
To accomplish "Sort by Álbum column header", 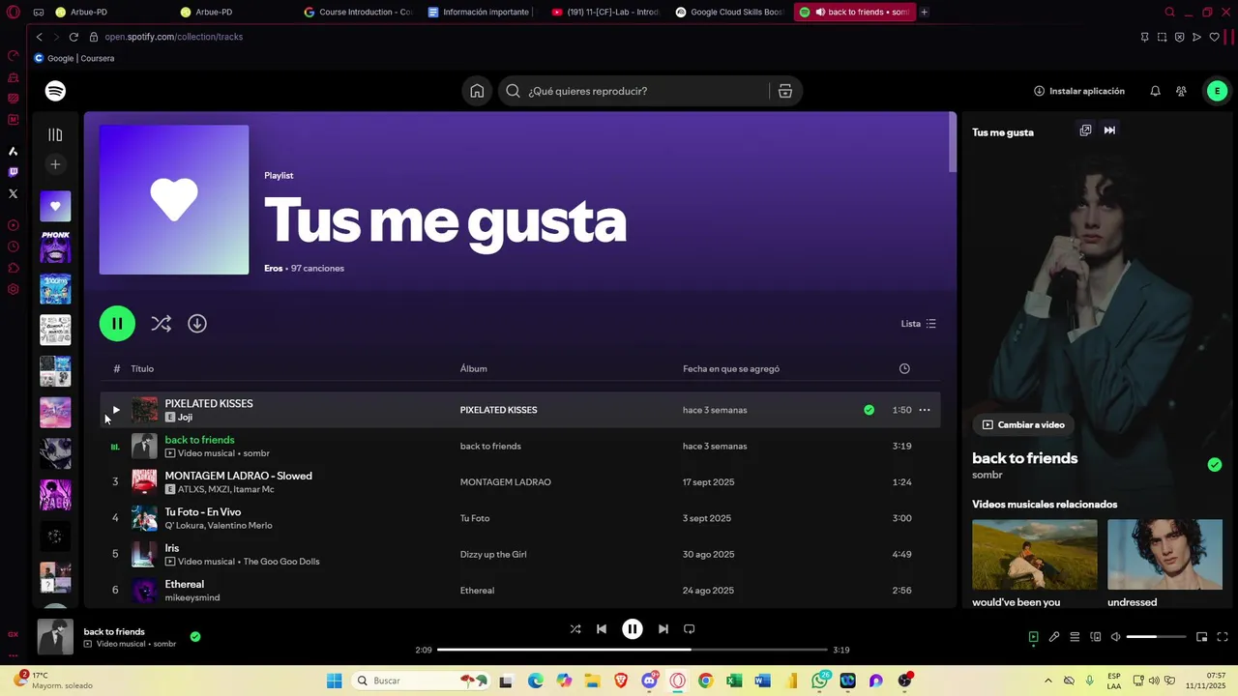I will pos(473,368).
